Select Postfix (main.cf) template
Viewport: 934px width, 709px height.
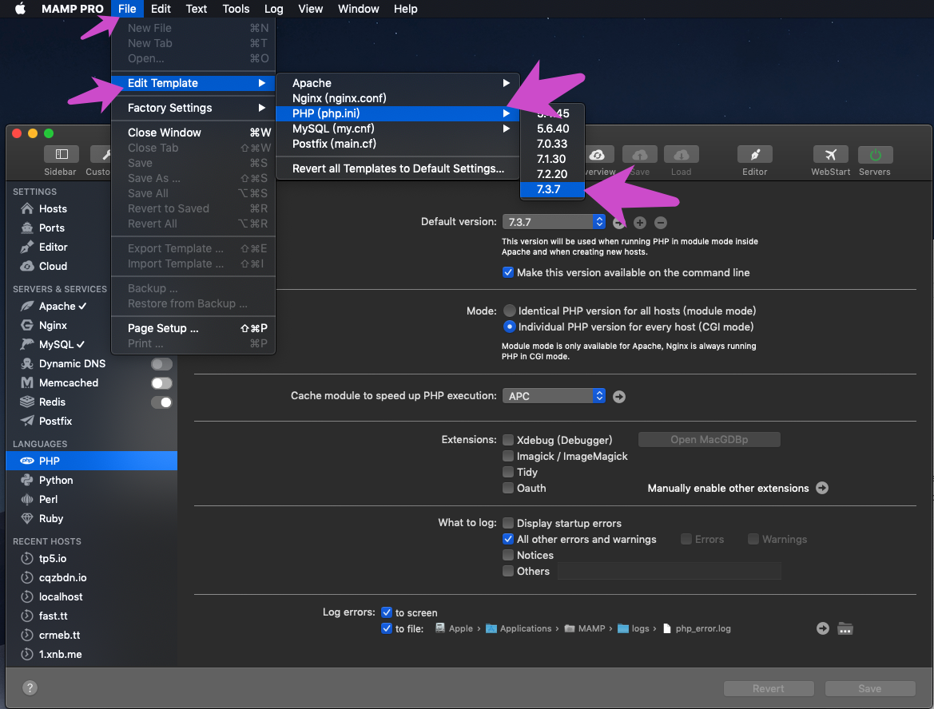397,144
